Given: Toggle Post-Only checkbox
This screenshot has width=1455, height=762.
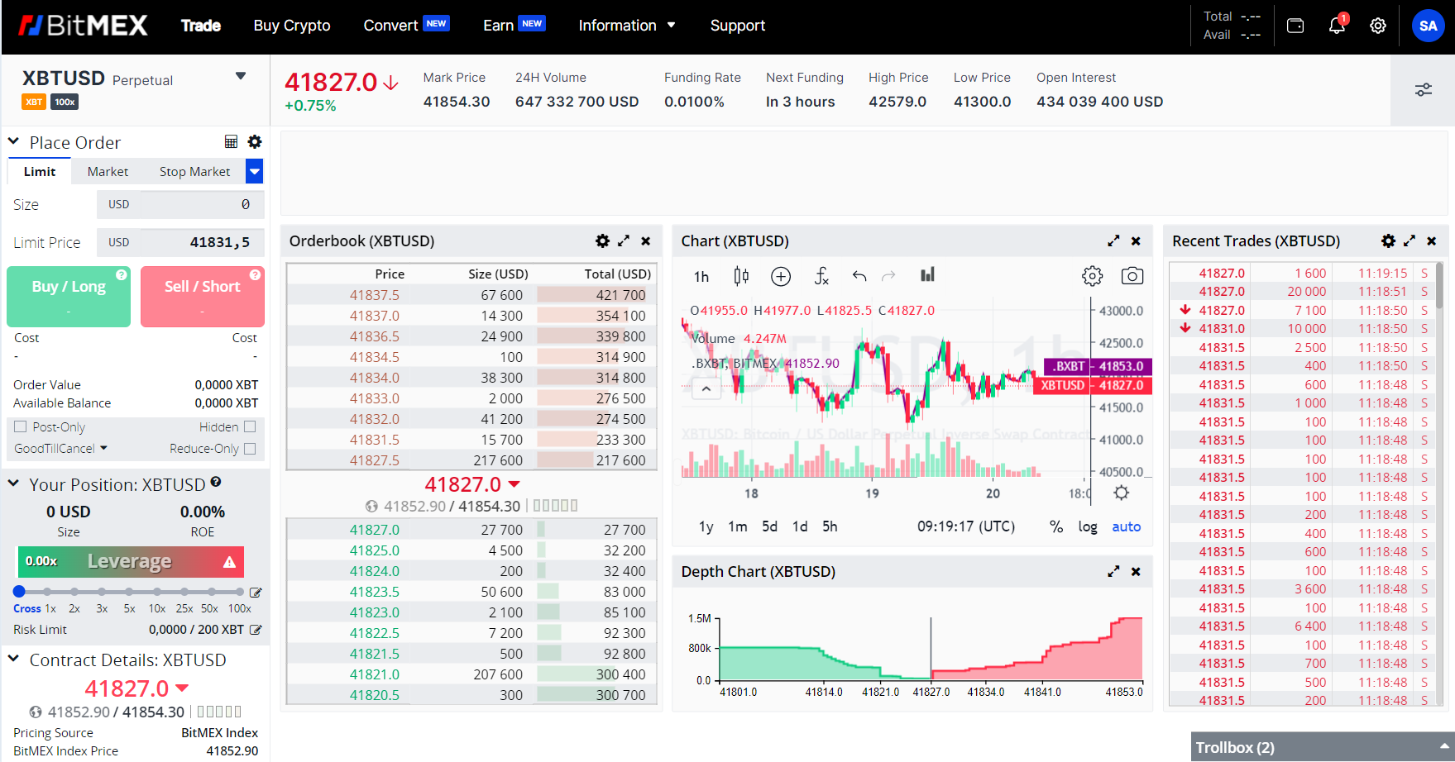Looking at the screenshot, I should [x=21, y=426].
